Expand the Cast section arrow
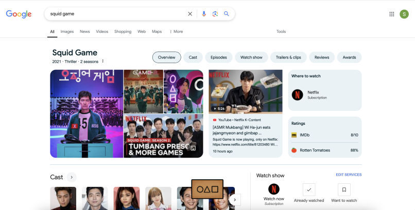This screenshot has height=210, width=415. click(x=72, y=177)
